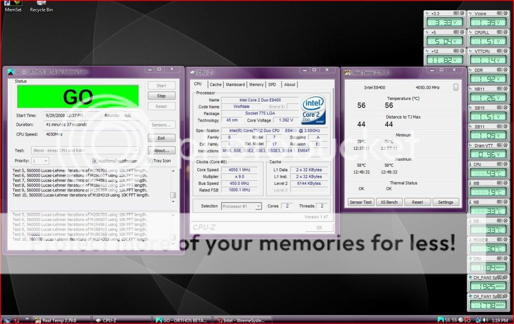Open settings icon of the SB15 gadget
Image resolution: width=514 pixels, height=324 pixels.
(x=499, y=107)
